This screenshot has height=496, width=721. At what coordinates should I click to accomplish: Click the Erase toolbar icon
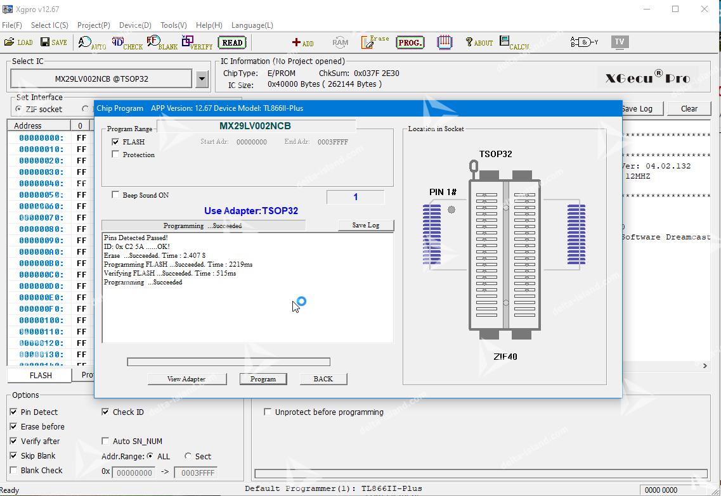[375, 42]
